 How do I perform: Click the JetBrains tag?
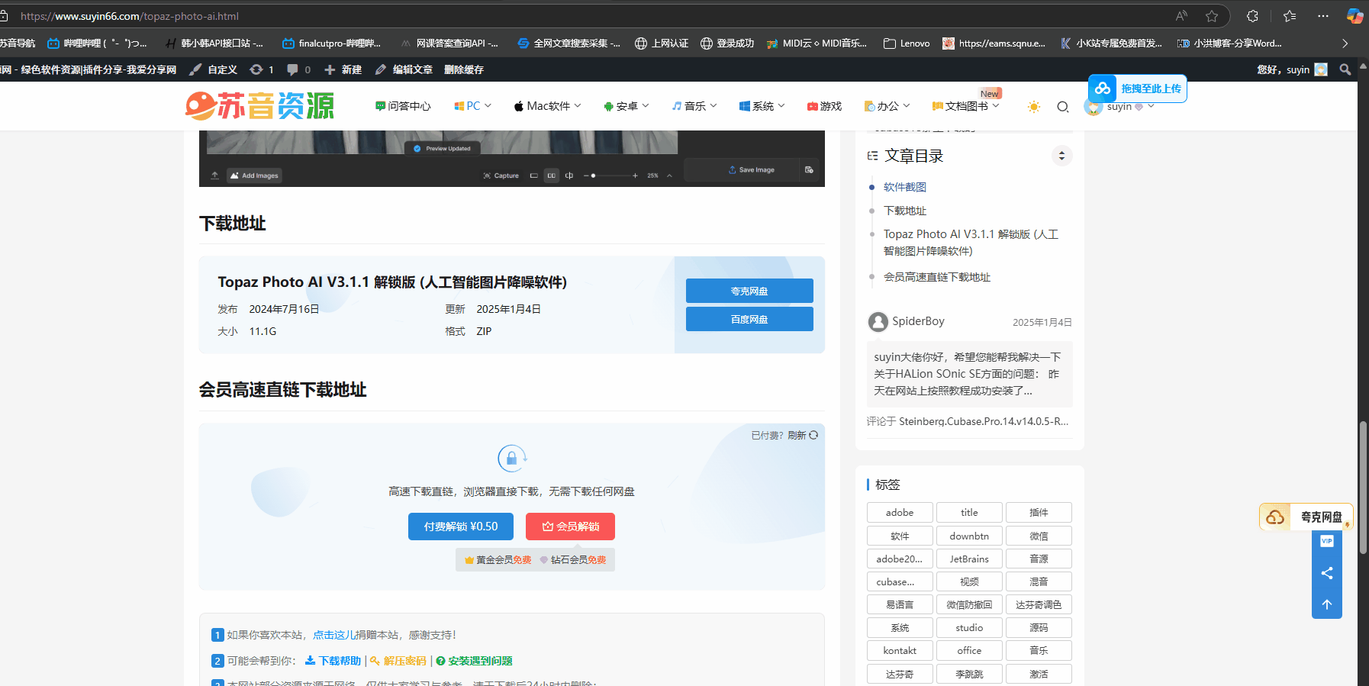click(969, 559)
